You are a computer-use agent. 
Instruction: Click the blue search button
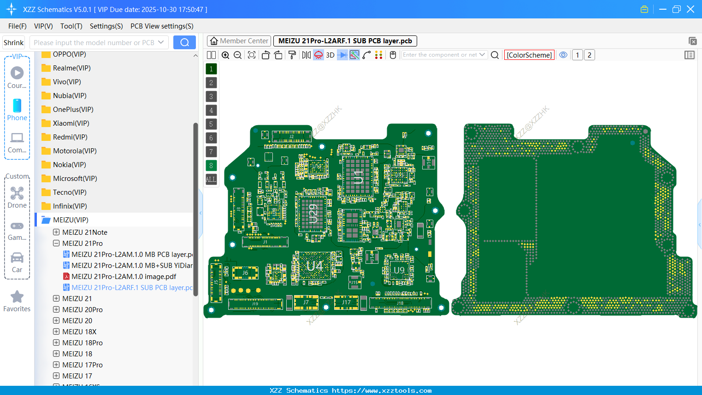pos(184,42)
